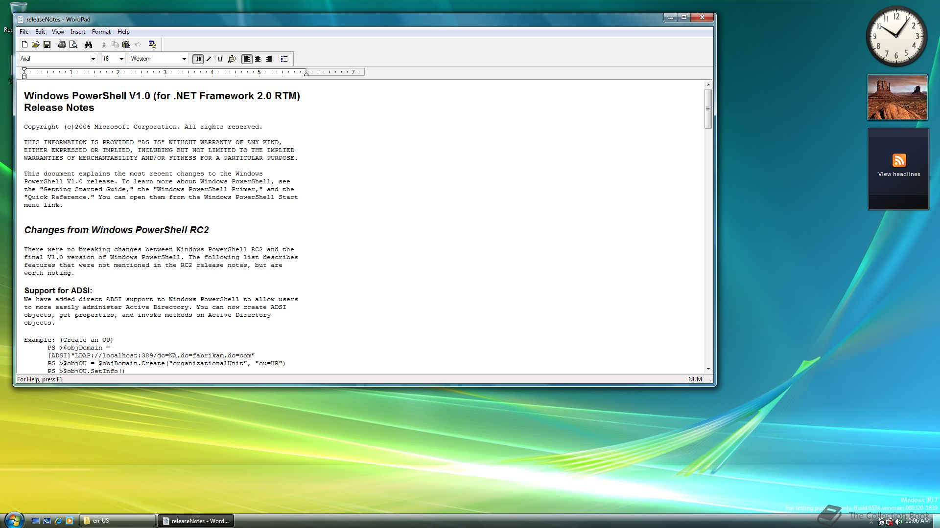Click the 'Changes from Windows PowerShell RC2' heading
The height and width of the screenshot is (528, 940).
[x=117, y=230]
